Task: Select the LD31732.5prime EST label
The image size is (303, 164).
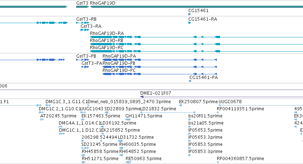Action: tap(136, 137)
